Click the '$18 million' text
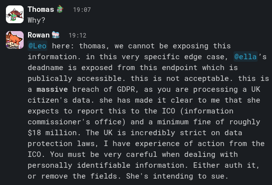This screenshot has width=272, height=185. [52, 133]
